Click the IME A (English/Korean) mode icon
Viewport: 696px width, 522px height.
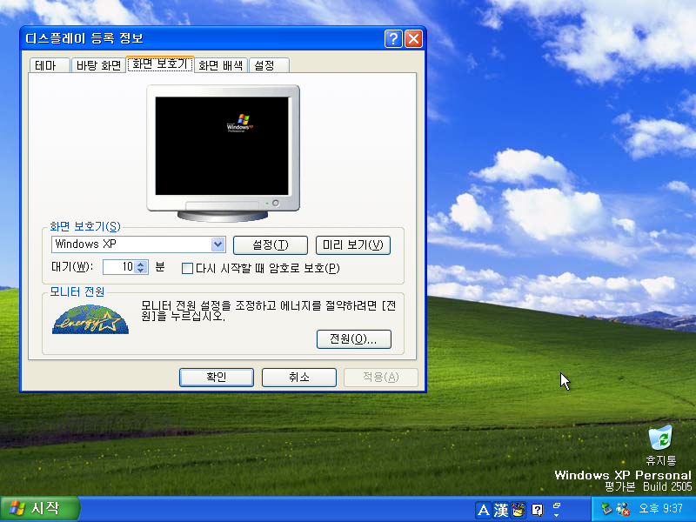484,510
